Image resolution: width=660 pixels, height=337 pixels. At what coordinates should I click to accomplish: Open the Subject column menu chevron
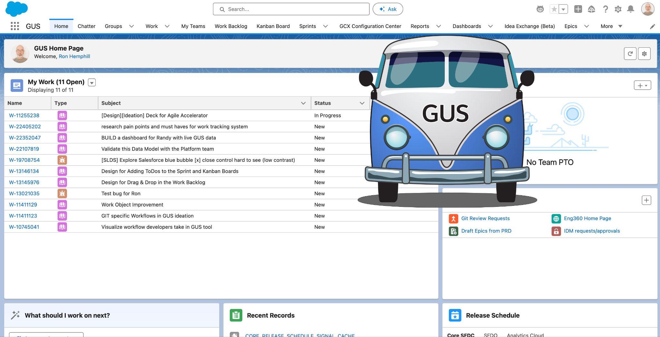(303, 103)
